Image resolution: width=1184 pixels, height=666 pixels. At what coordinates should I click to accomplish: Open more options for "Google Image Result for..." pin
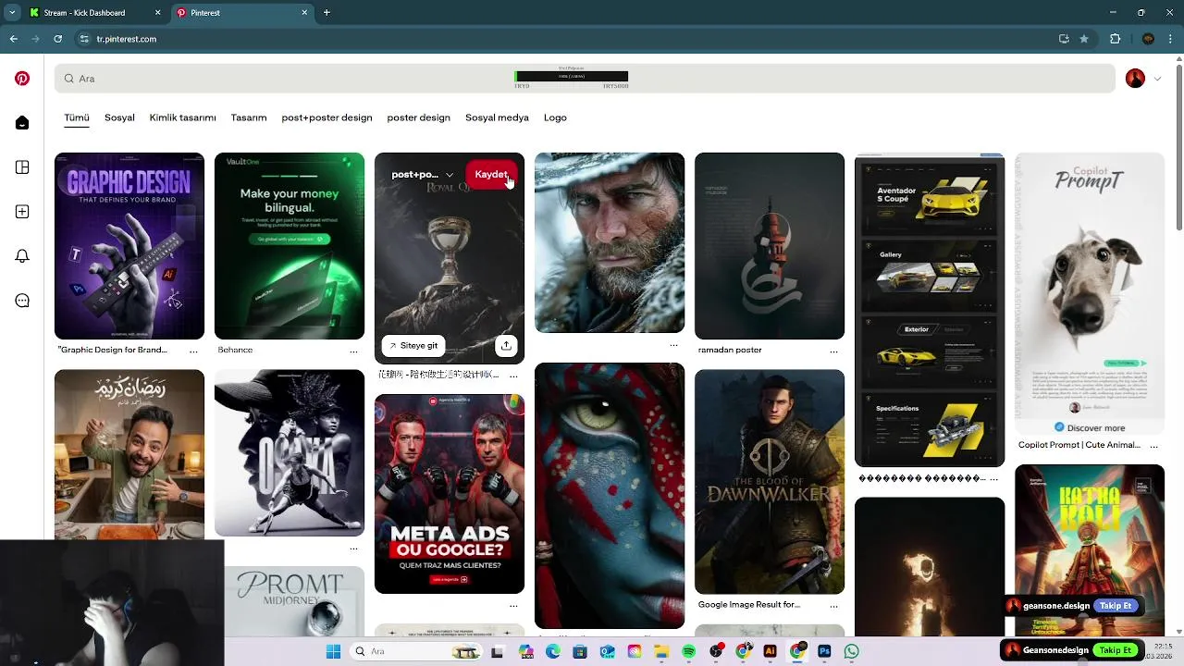coord(833,605)
